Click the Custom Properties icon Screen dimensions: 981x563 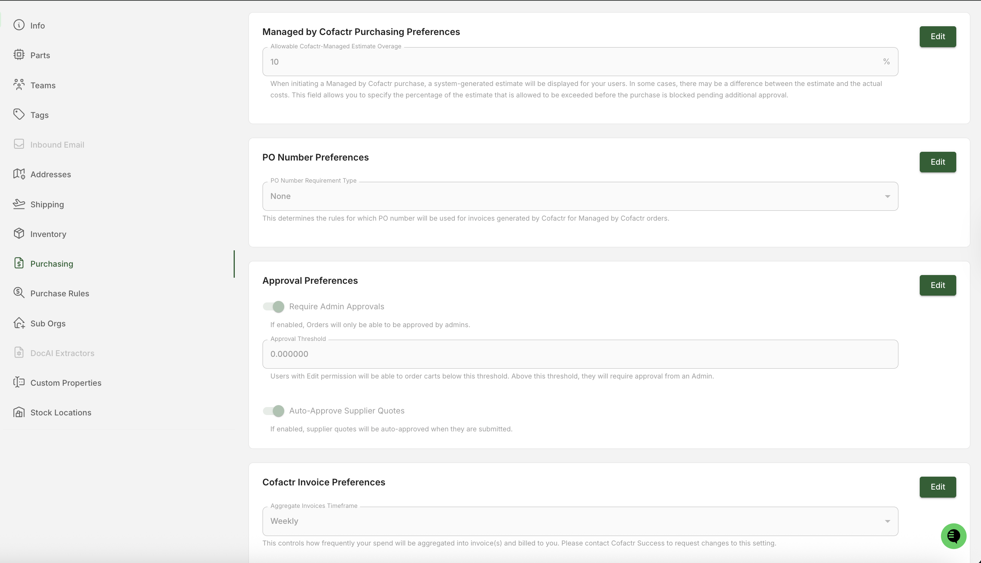[x=19, y=382]
